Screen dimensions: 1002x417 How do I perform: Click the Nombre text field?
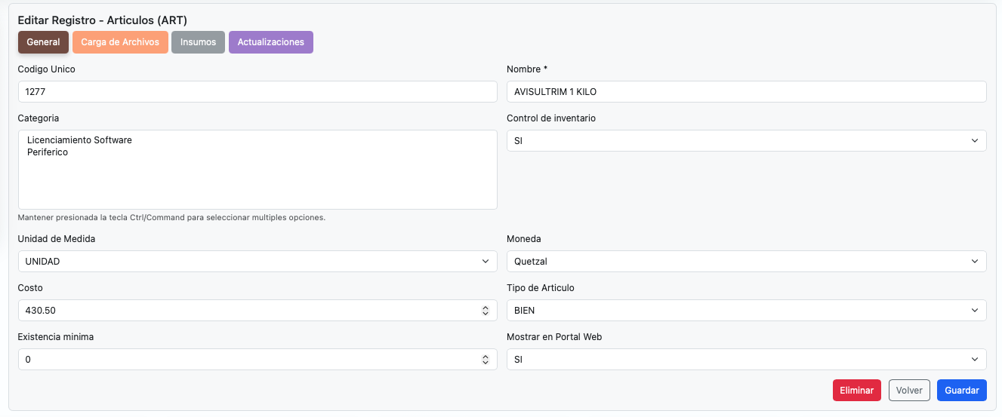click(x=745, y=92)
